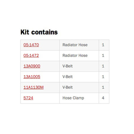
Task: Open the 05-1470 part number link
Action: tap(31, 45)
